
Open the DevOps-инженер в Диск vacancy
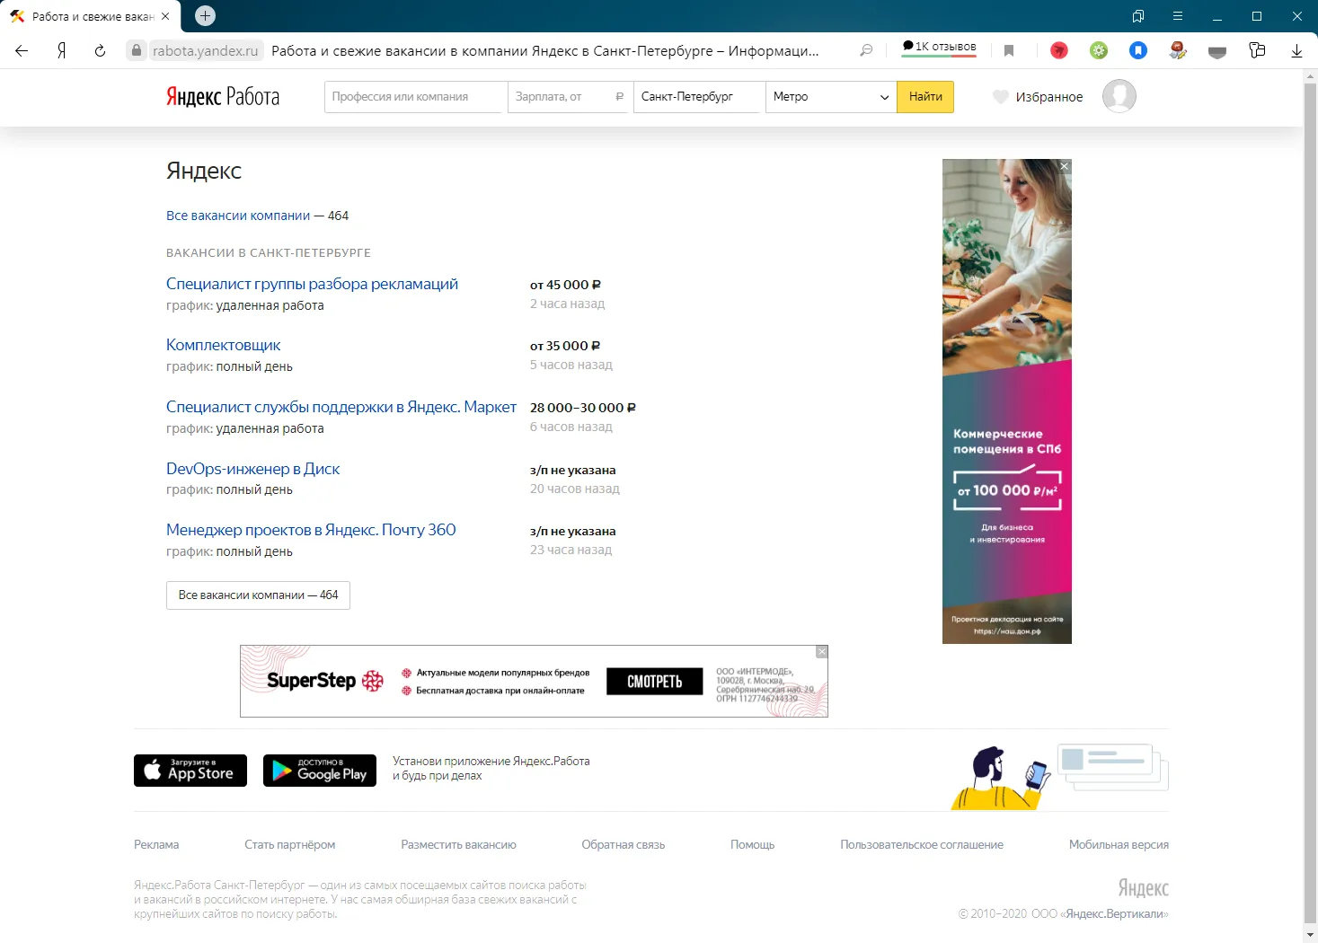252,469
